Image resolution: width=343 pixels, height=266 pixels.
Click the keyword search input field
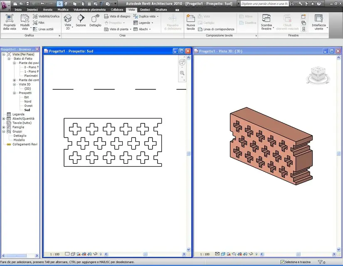point(264,4)
